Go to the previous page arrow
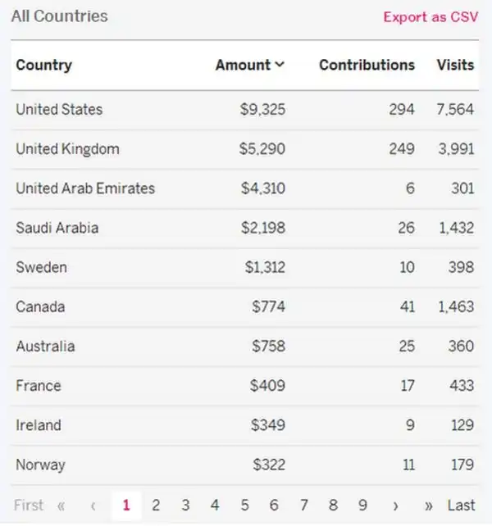This screenshot has height=526, width=492. 93,506
